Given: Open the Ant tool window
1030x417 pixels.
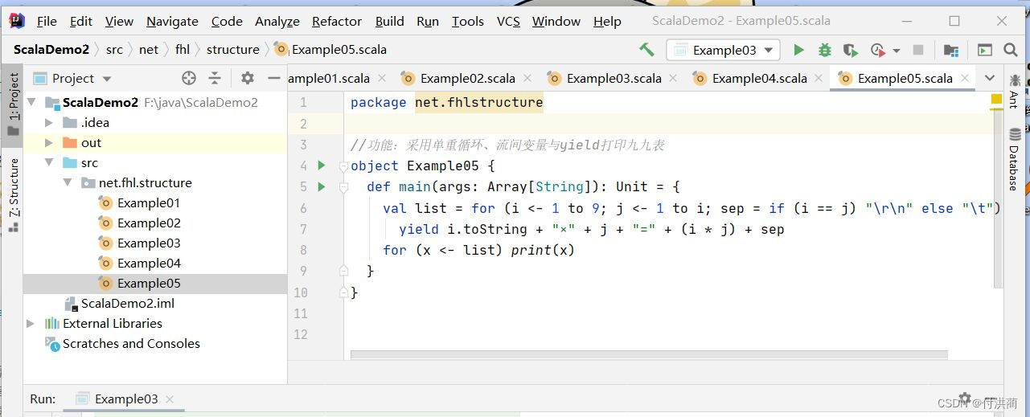Looking at the screenshot, I should click(1015, 91).
